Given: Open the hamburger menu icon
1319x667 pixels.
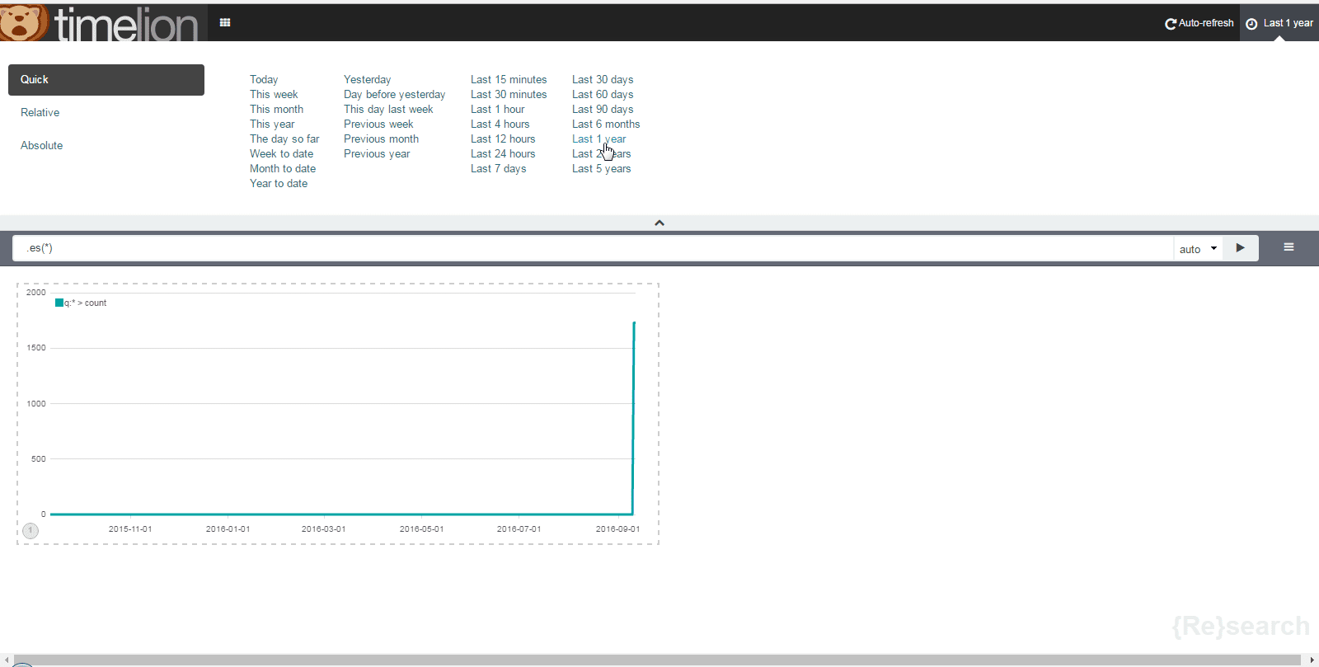Looking at the screenshot, I should tap(1288, 247).
